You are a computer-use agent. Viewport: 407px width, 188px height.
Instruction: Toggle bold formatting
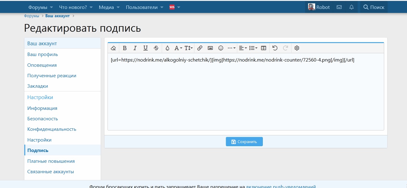(x=125, y=48)
